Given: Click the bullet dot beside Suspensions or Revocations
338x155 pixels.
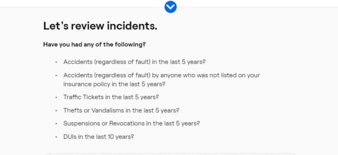Looking at the screenshot, I should 56,124.
